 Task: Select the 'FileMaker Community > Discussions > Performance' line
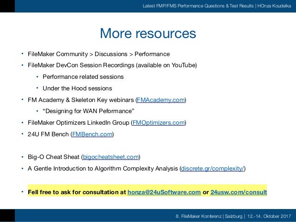[x=99, y=54]
